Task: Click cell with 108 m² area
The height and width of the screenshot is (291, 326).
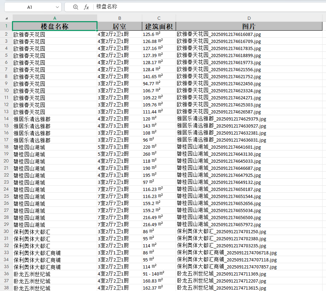Action: (159, 133)
